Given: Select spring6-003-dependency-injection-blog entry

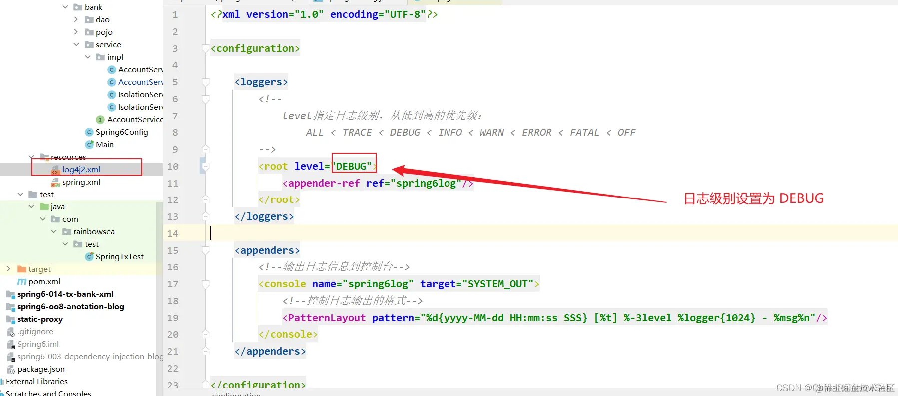Looking at the screenshot, I should (90, 356).
